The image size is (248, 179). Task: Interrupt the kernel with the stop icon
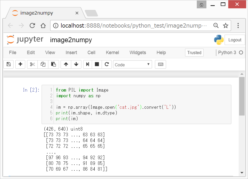(97, 65)
